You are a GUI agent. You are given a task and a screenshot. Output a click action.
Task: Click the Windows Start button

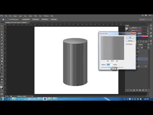(x=3, y=99)
